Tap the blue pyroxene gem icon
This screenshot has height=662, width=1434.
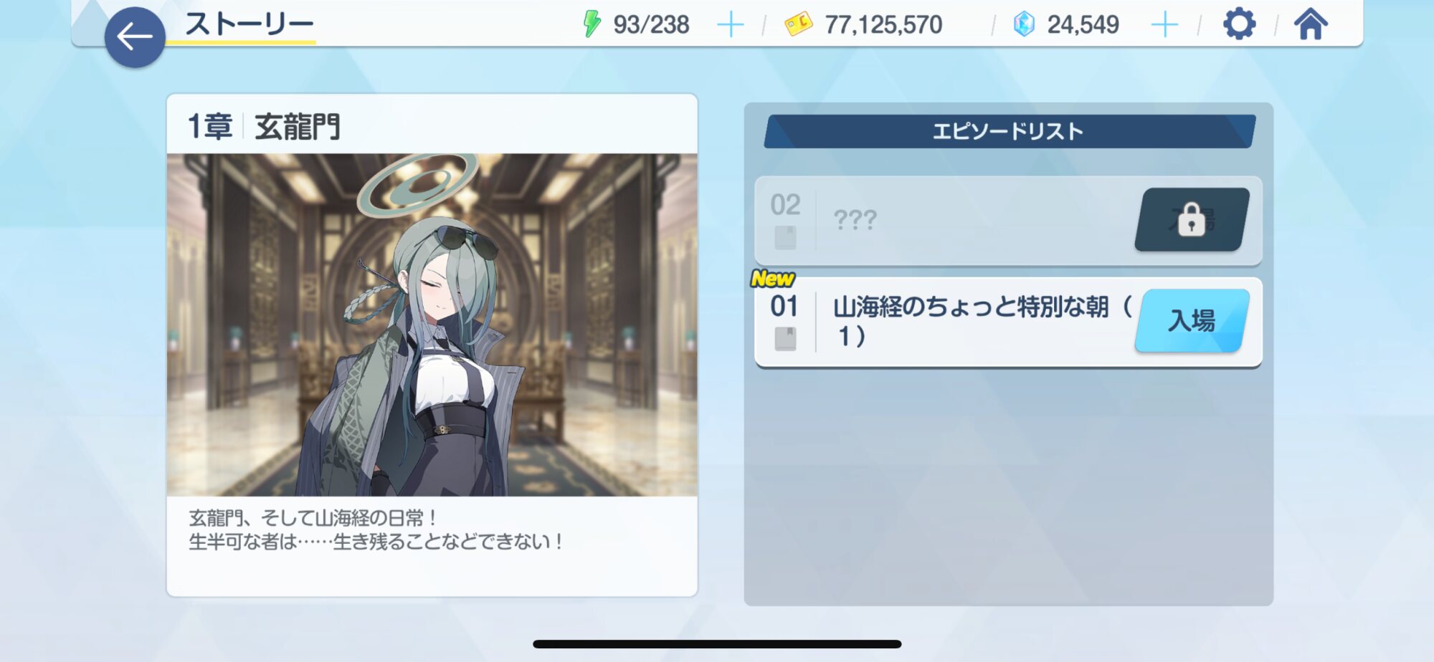click(x=1024, y=24)
